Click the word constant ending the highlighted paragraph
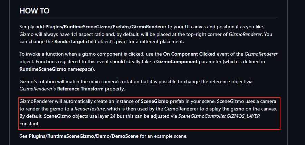This screenshot has height=145, width=305. 30,124
